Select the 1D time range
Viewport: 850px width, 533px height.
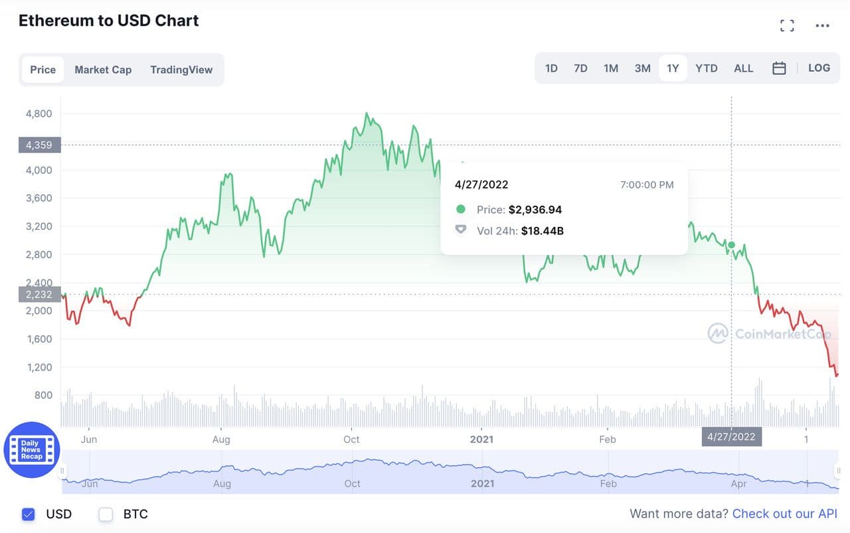point(551,68)
